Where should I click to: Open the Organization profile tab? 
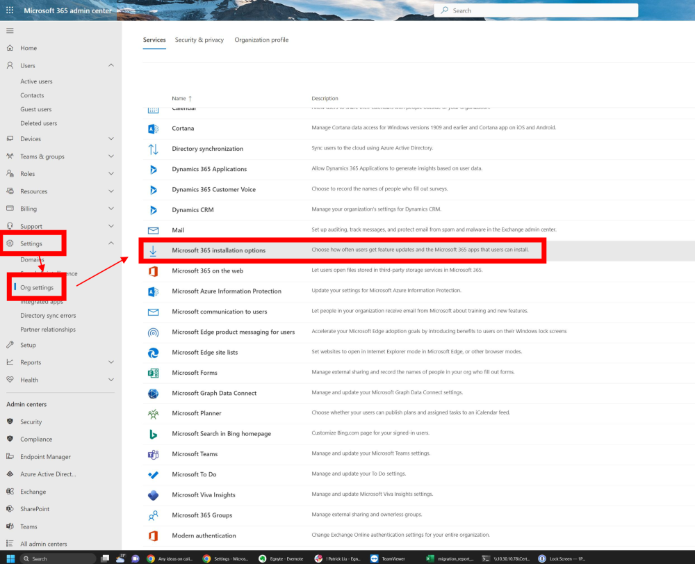261,40
